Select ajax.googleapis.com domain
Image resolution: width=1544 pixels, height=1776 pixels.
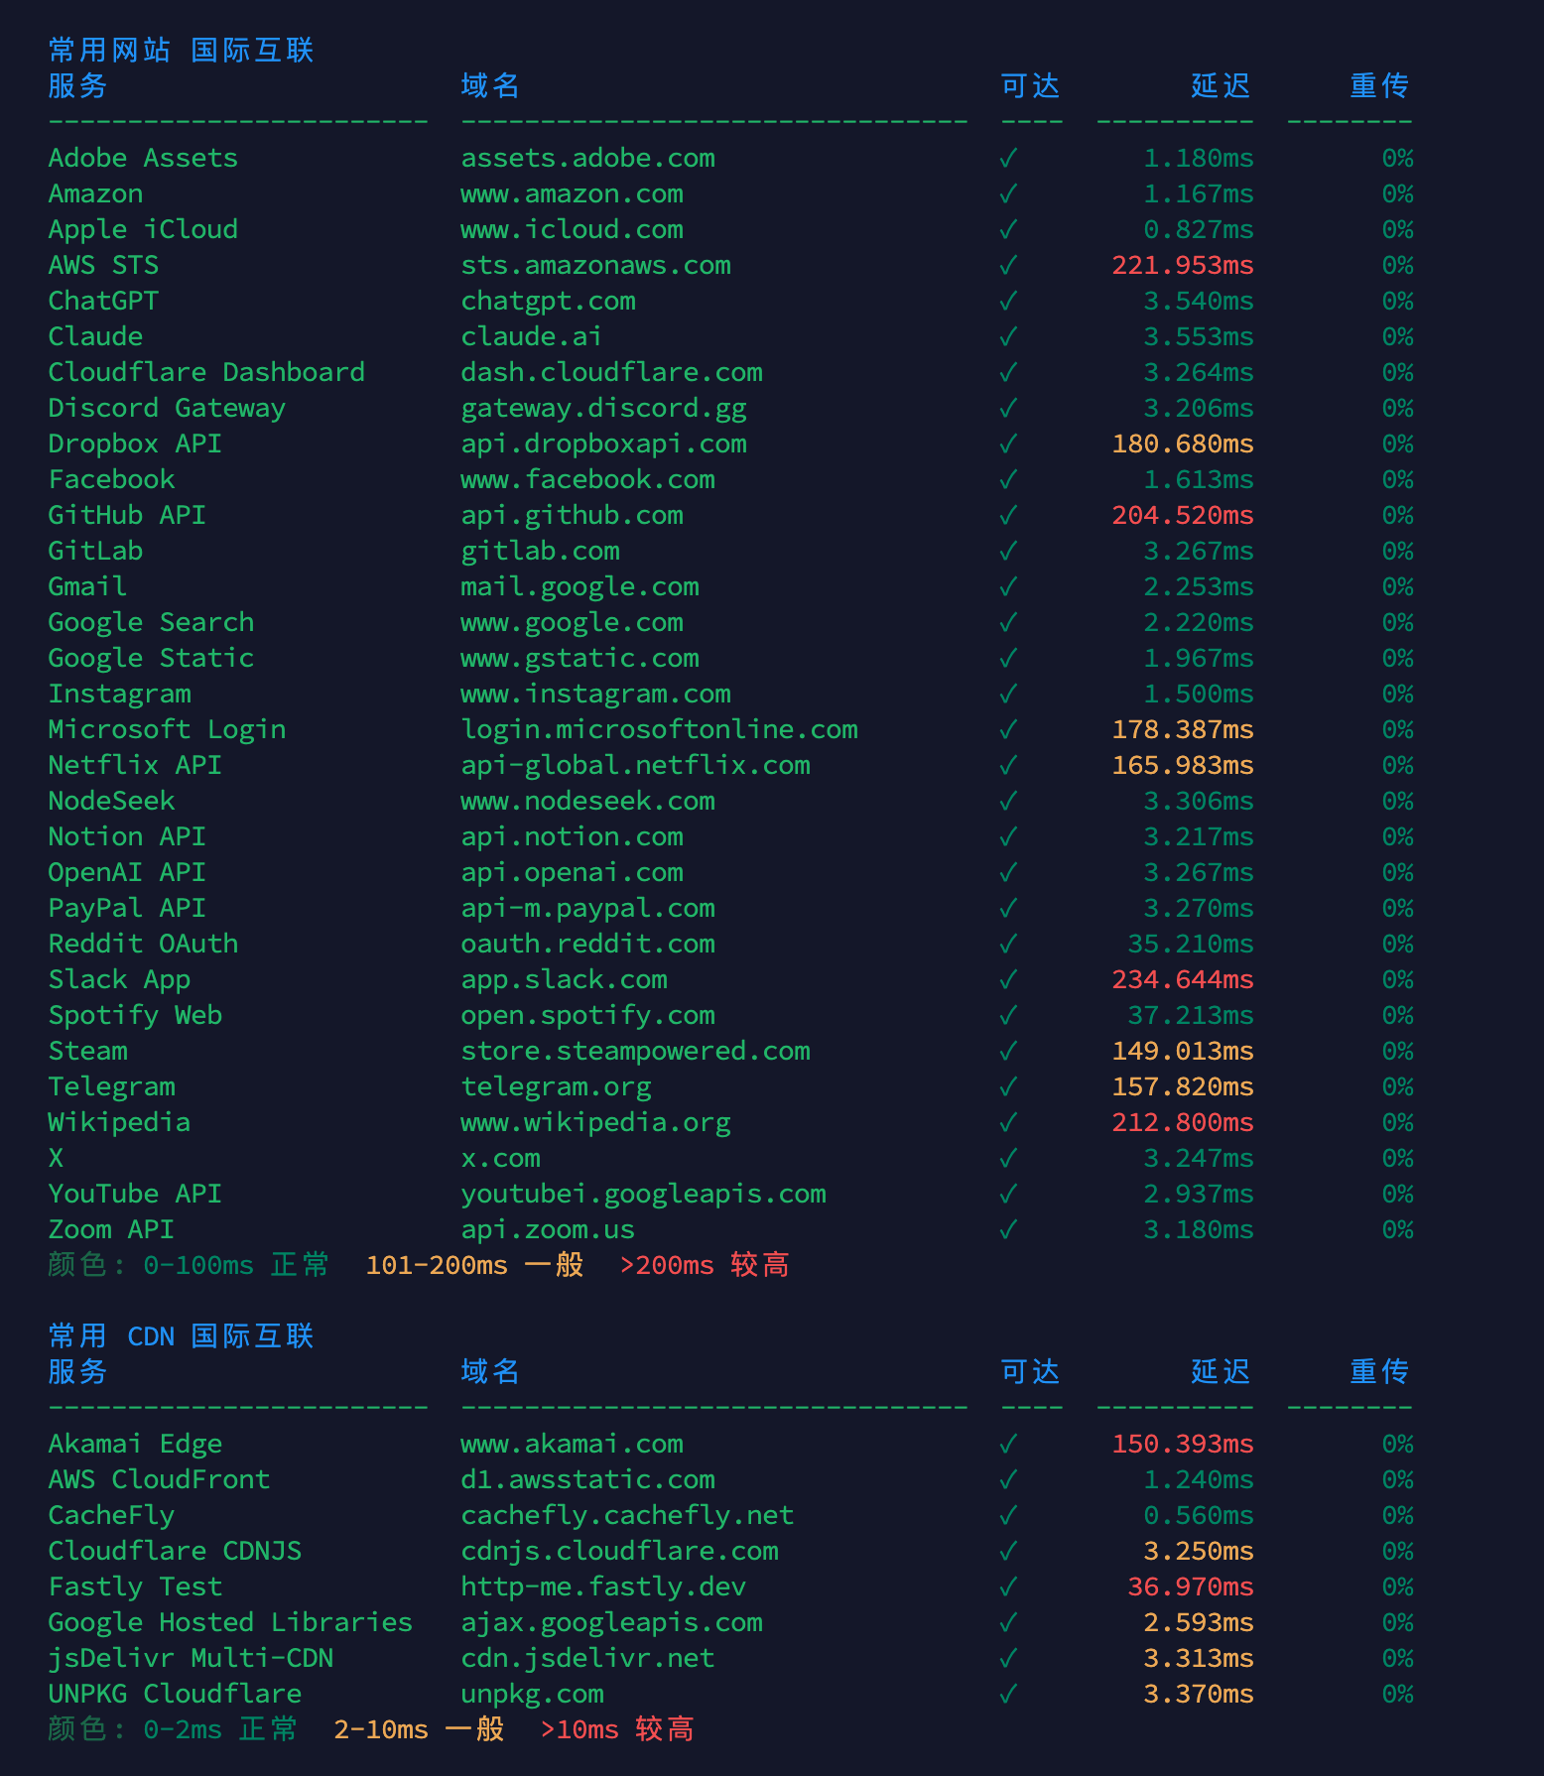pyautogui.click(x=611, y=1622)
